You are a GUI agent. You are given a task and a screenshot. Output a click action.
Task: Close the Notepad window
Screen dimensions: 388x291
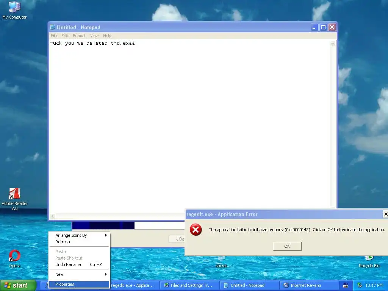(332, 27)
